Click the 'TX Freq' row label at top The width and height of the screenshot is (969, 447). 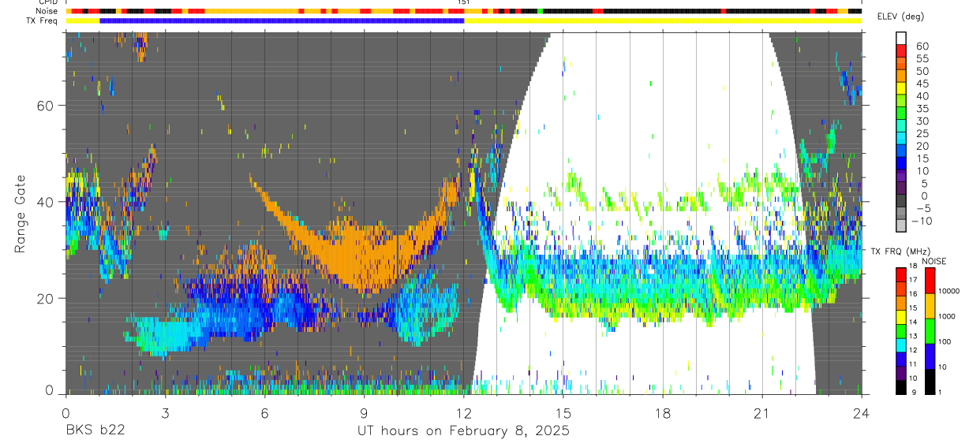point(41,20)
